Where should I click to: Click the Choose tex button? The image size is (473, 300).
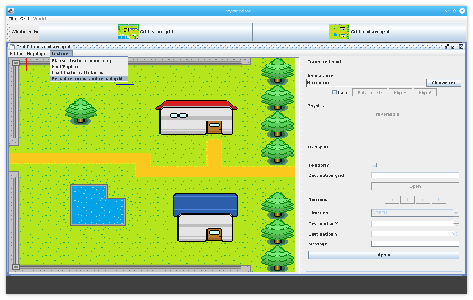click(444, 83)
